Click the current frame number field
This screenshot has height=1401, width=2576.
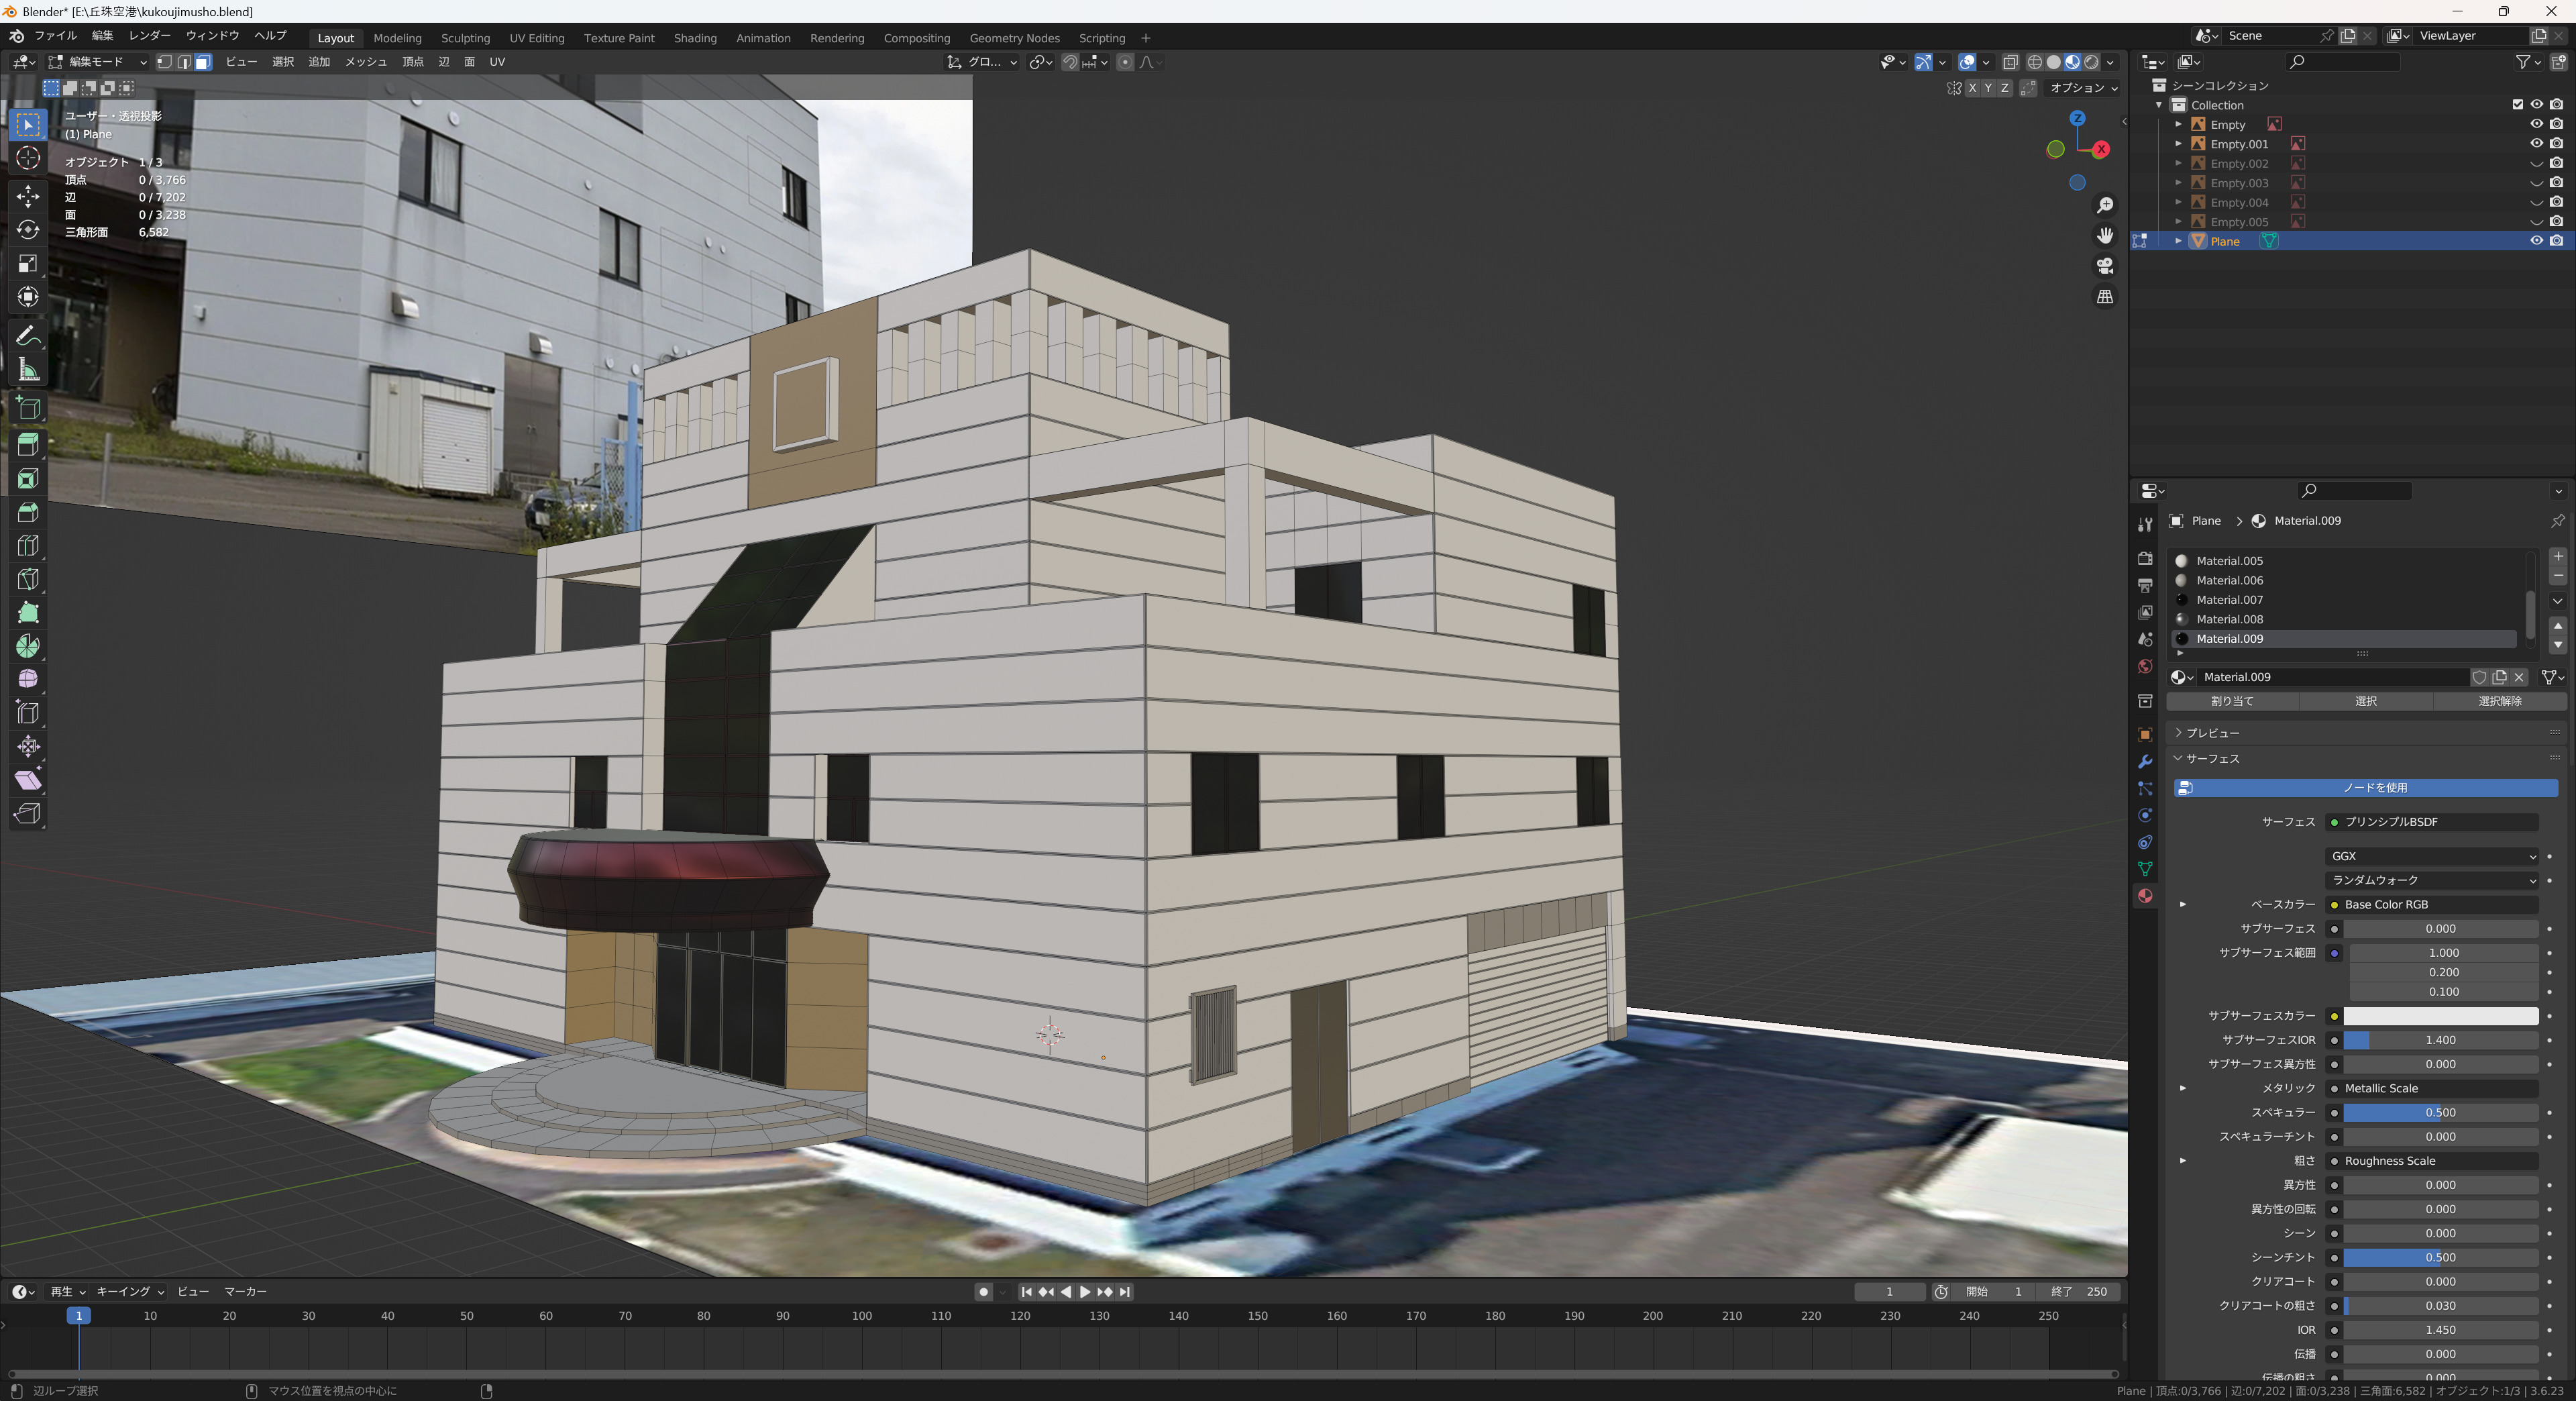[x=1889, y=1292]
